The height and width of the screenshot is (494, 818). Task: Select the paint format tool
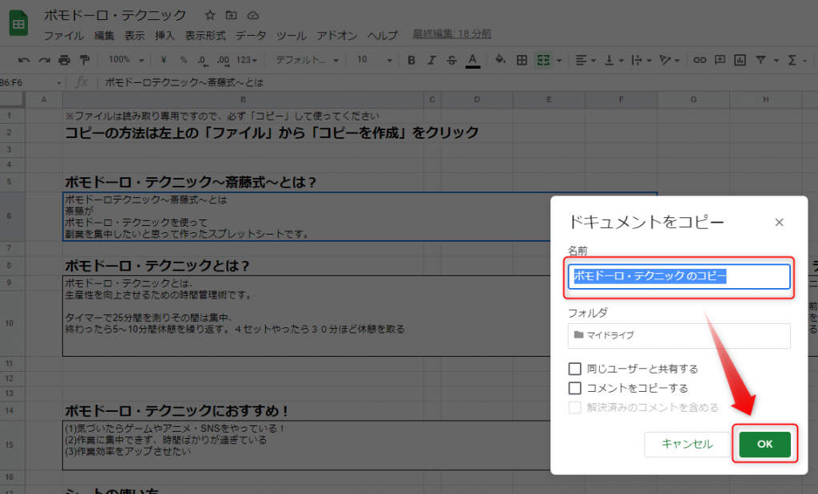[84, 60]
